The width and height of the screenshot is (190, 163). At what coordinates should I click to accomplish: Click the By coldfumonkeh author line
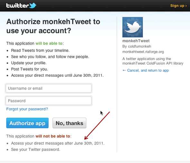(137, 46)
